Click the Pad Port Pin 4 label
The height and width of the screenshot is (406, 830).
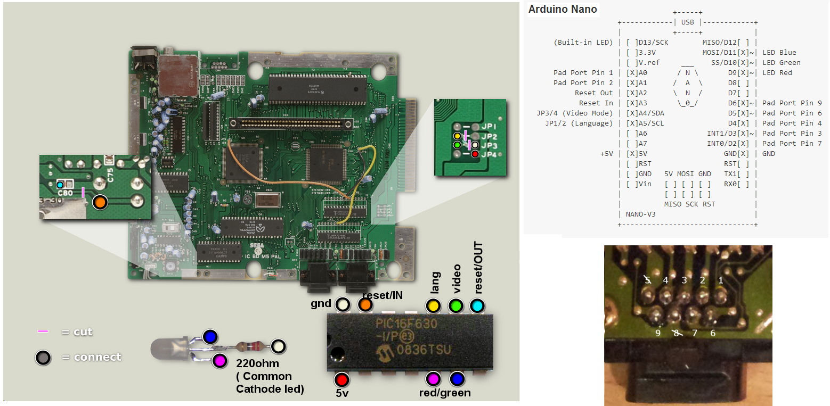click(792, 123)
